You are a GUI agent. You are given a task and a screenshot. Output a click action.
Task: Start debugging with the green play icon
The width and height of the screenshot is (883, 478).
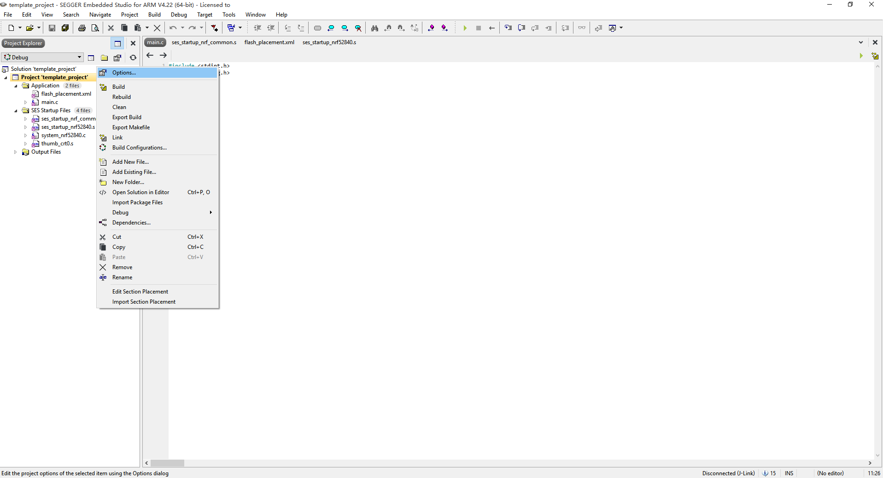465,28
